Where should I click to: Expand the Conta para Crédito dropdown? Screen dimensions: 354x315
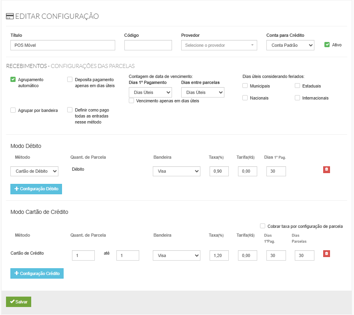(x=290, y=45)
